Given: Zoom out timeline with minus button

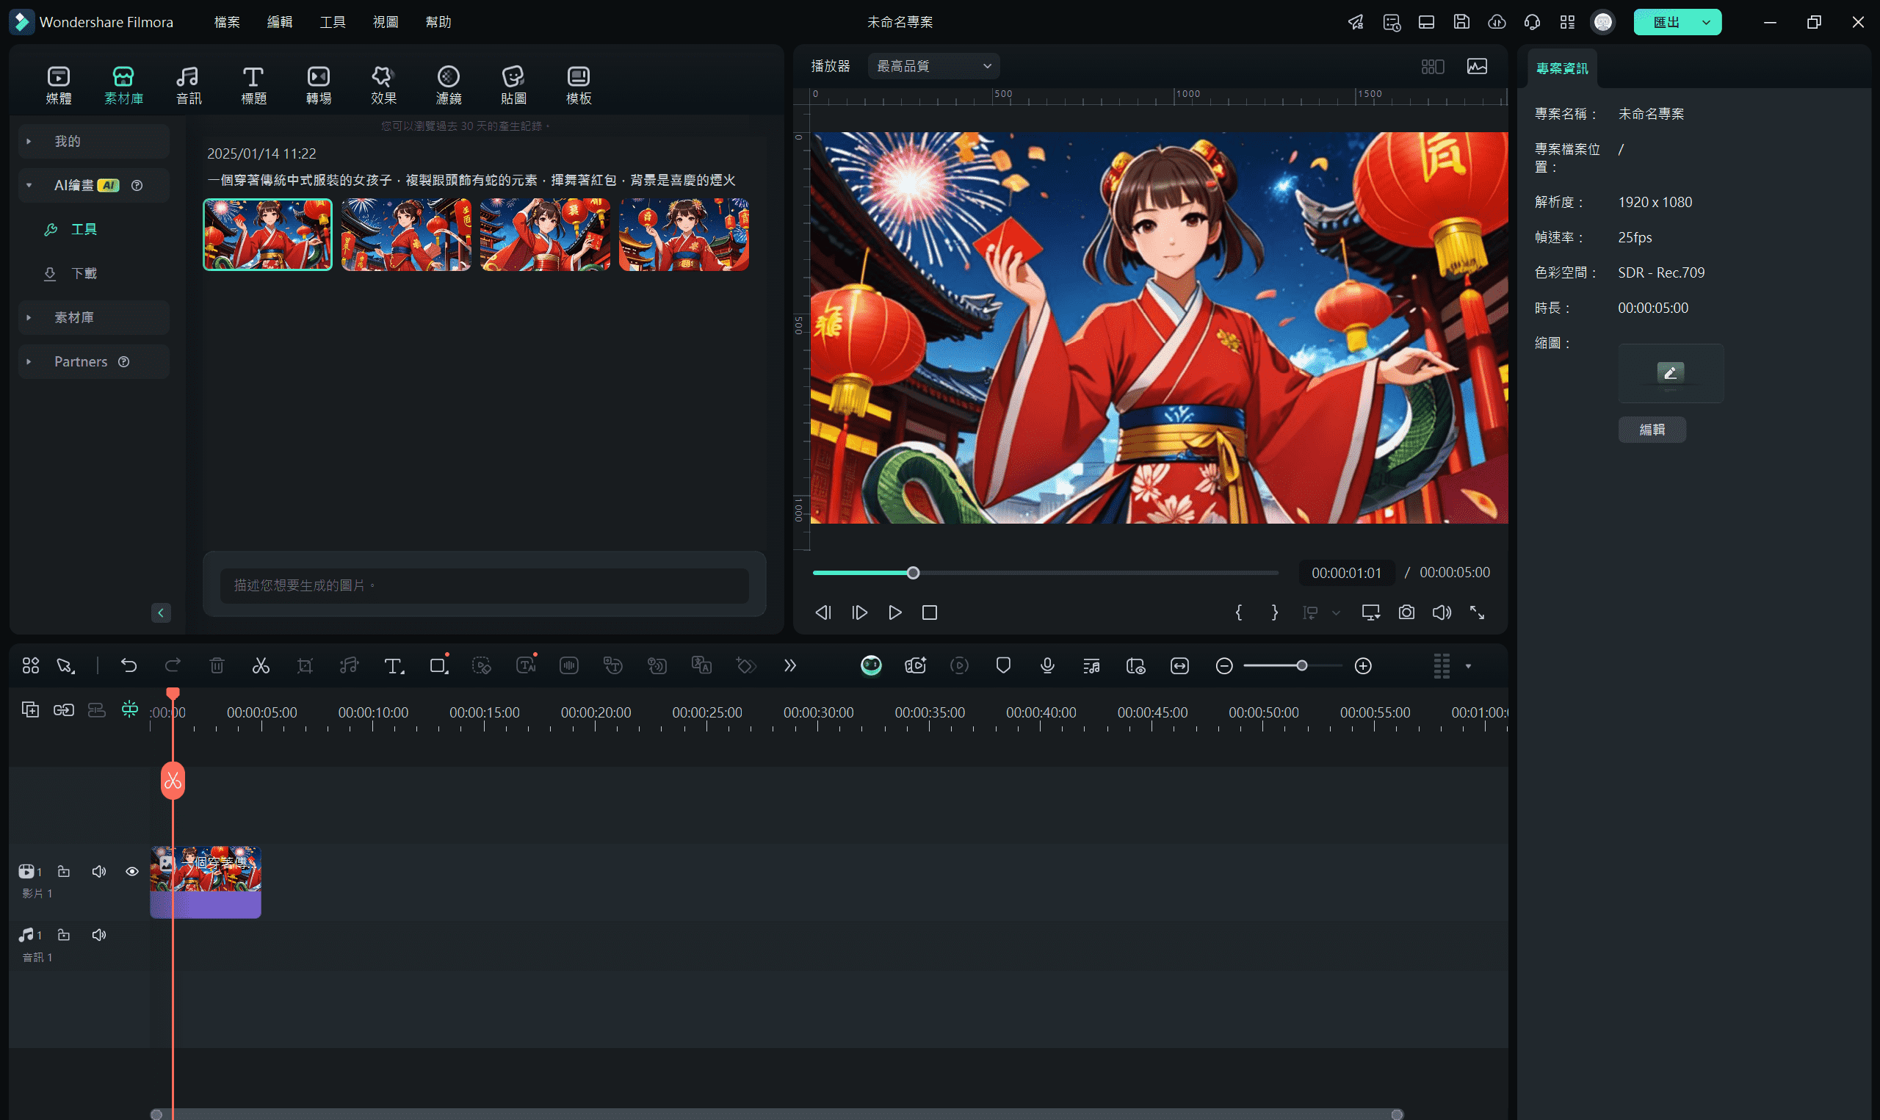Looking at the screenshot, I should pos(1223,665).
